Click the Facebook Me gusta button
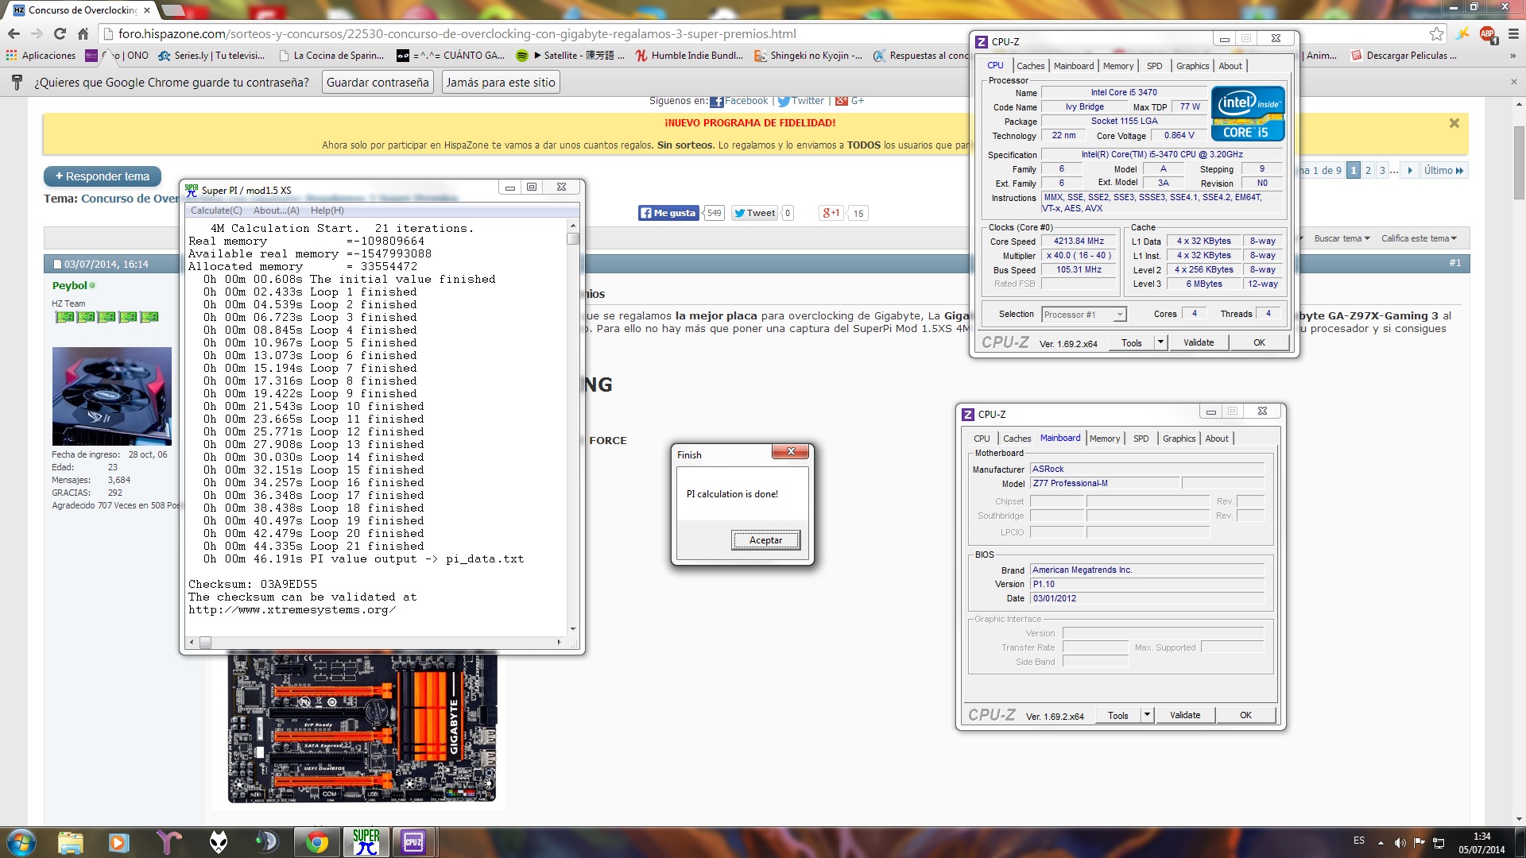The height and width of the screenshot is (858, 1526). (668, 213)
